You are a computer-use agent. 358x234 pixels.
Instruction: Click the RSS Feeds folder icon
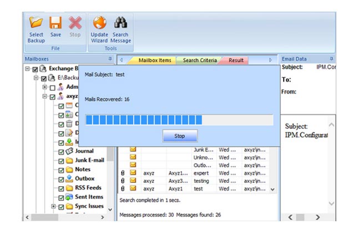[x=69, y=188]
